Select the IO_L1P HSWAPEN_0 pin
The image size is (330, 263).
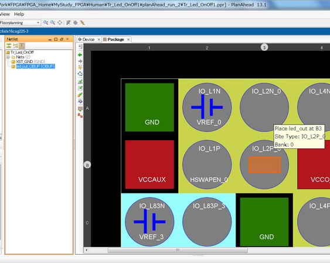click(x=207, y=165)
